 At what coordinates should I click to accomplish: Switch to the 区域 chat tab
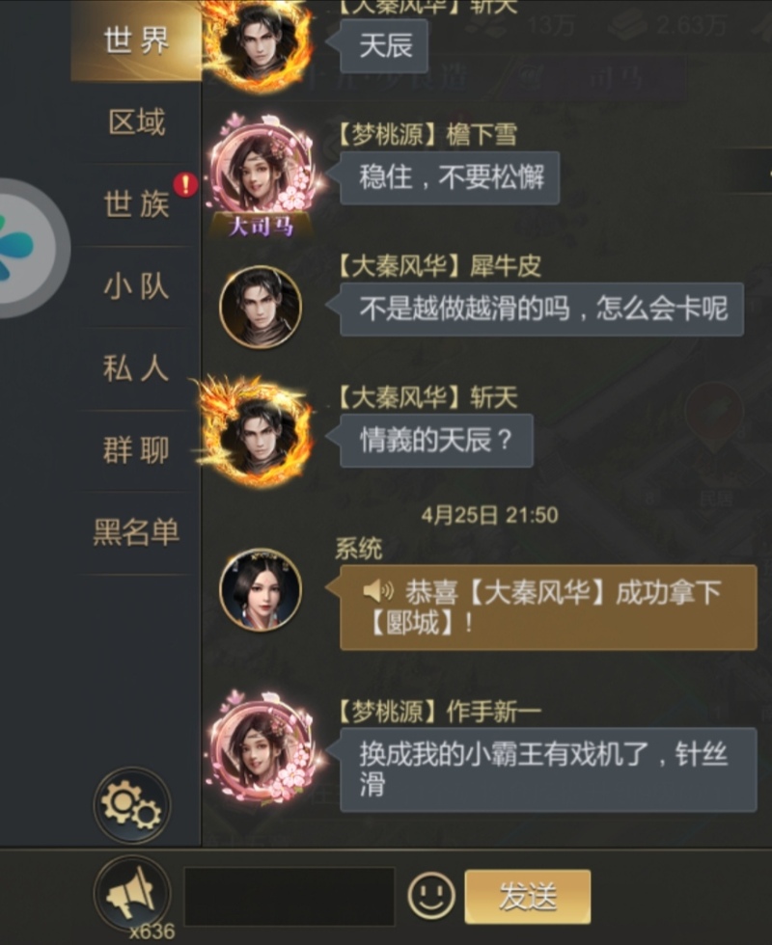(136, 122)
